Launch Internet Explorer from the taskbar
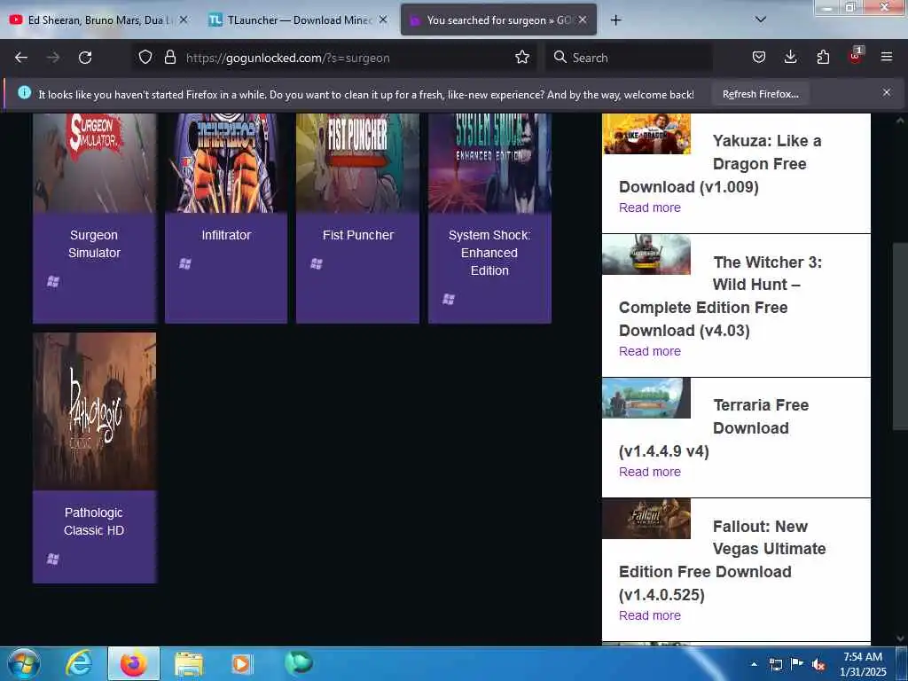 click(78, 663)
